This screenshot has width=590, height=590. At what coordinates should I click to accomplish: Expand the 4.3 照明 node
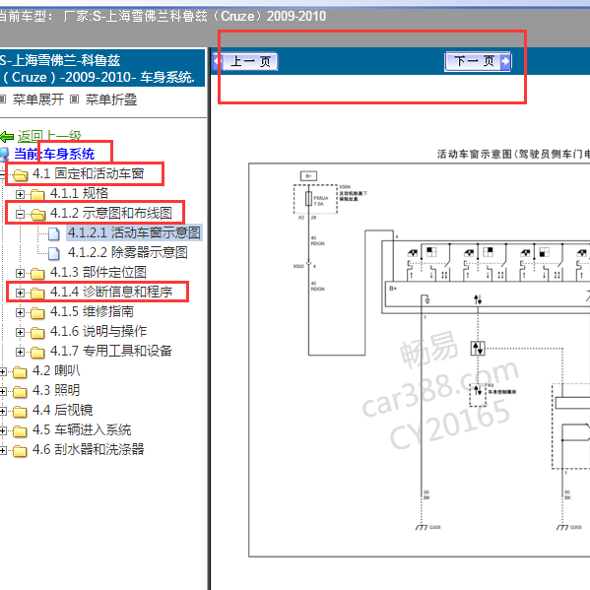coord(3,391)
